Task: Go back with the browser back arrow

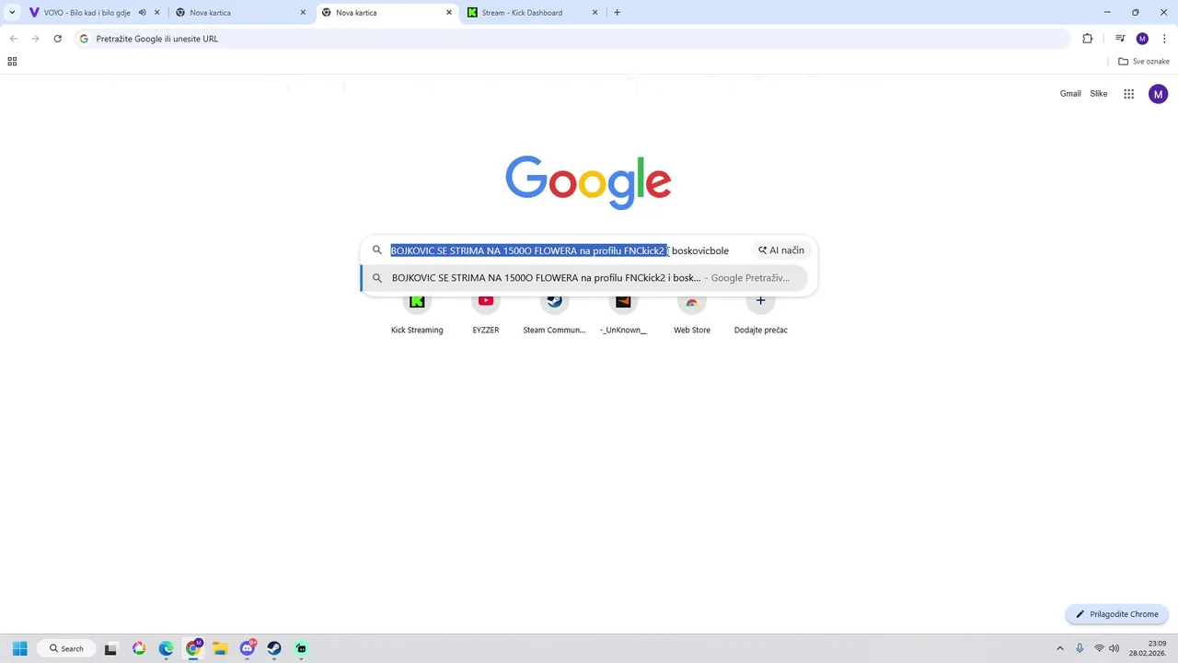Action: [x=13, y=39]
